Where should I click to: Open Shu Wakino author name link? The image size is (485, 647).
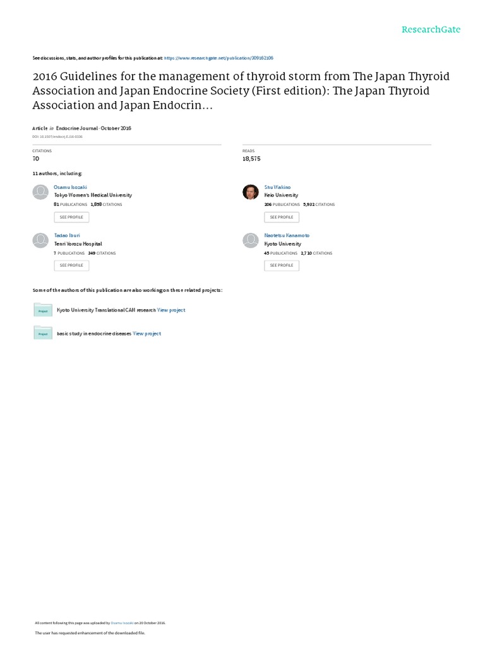coord(278,188)
